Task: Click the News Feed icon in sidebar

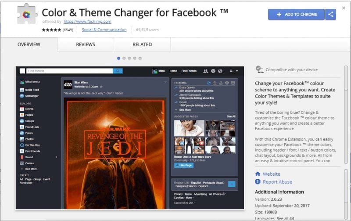Action: click(22, 90)
